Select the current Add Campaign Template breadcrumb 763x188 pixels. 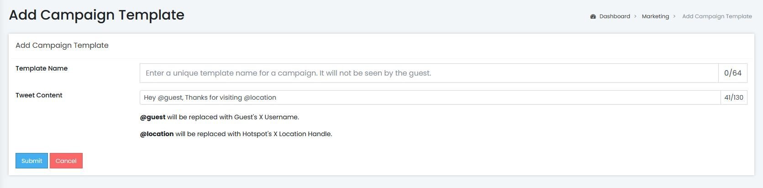pos(717,16)
